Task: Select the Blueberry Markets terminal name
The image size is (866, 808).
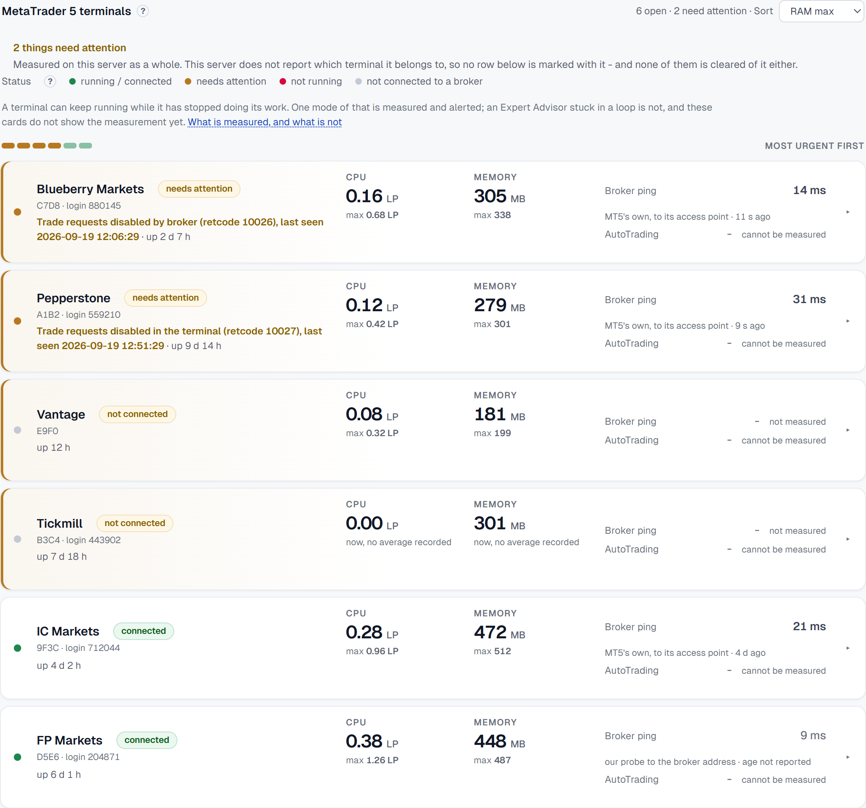Action: click(x=90, y=189)
